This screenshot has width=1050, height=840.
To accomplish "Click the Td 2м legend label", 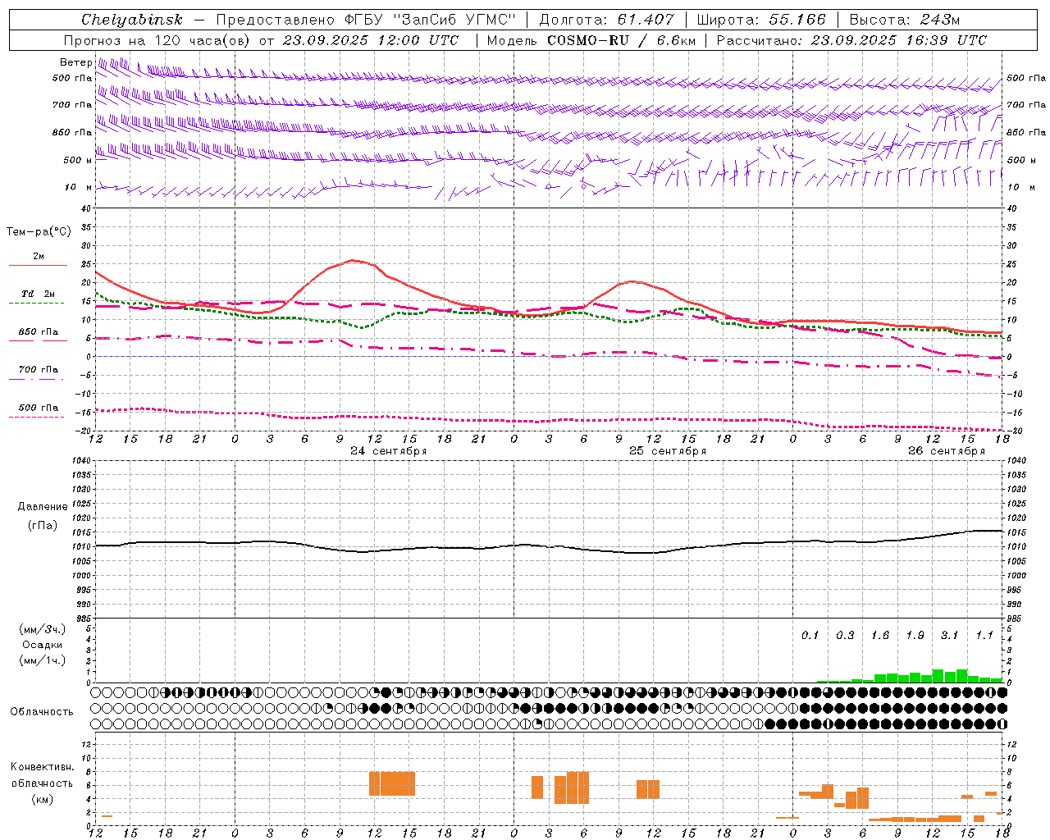I will [x=39, y=294].
